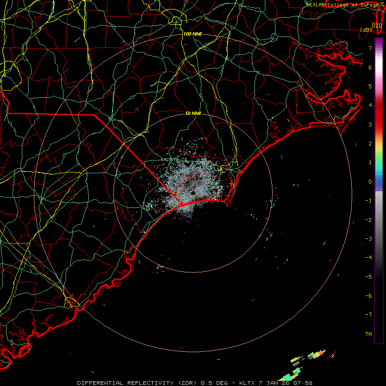Click the TH threshold label on scale

(368, 334)
